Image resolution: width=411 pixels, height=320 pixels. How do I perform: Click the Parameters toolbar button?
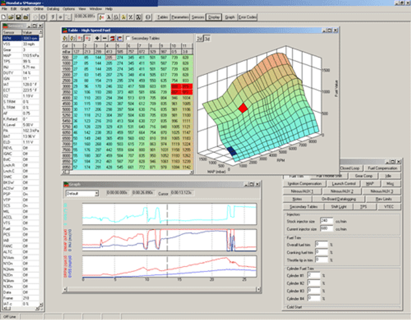click(x=180, y=17)
